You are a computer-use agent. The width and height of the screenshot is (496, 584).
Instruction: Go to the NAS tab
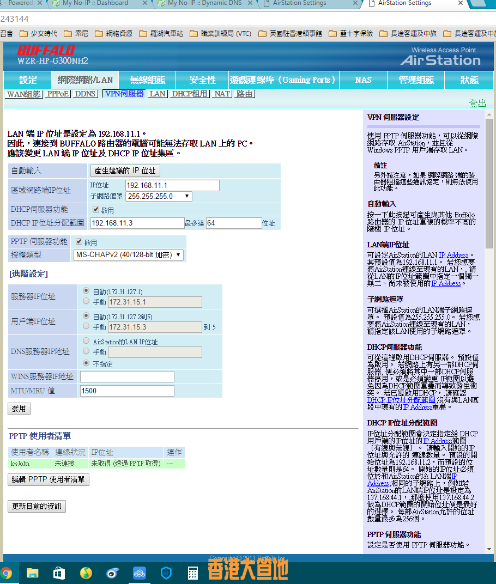tap(364, 80)
